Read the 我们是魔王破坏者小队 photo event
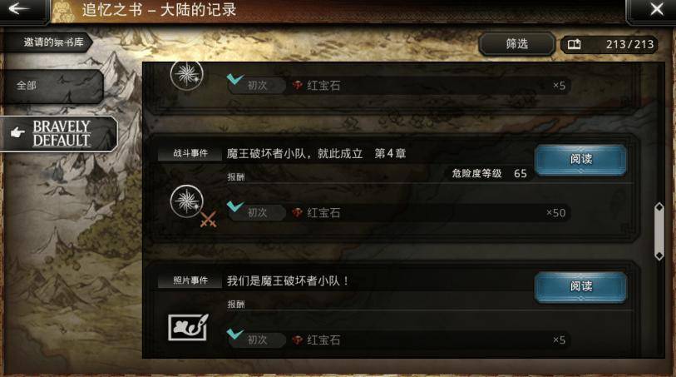This screenshot has height=377, width=676. pyautogui.click(x=580, y=286)
